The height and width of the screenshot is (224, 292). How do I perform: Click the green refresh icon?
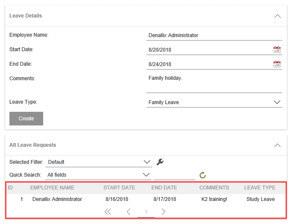203,175
